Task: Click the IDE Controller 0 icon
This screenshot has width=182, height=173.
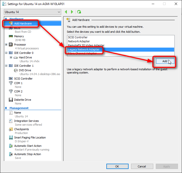Action: [11, 53]
